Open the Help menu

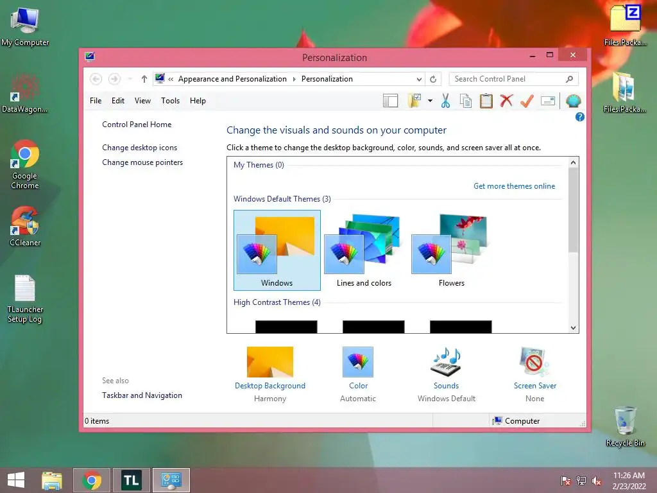click(x=198, y=101)
